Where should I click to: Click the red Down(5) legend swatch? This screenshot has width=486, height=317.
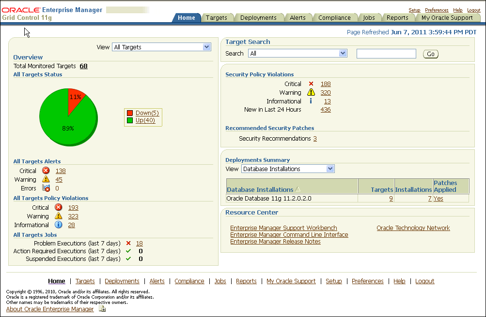130,113
